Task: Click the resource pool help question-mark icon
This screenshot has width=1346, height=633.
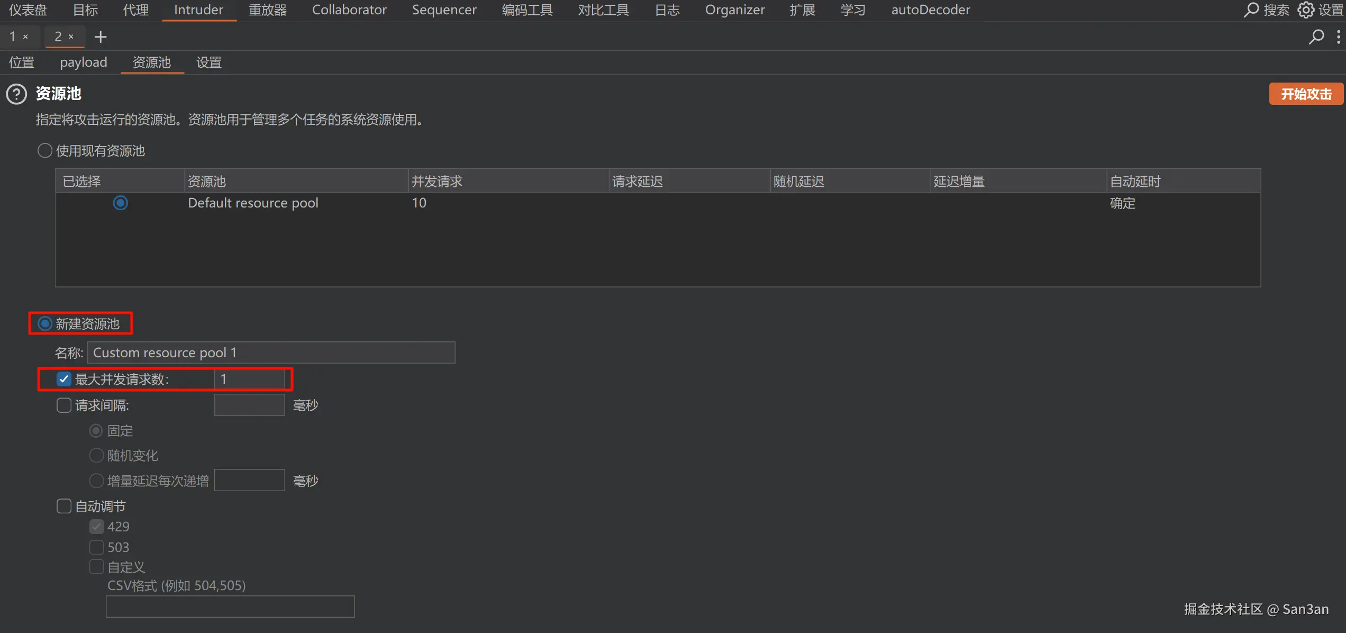Action: 16,94
